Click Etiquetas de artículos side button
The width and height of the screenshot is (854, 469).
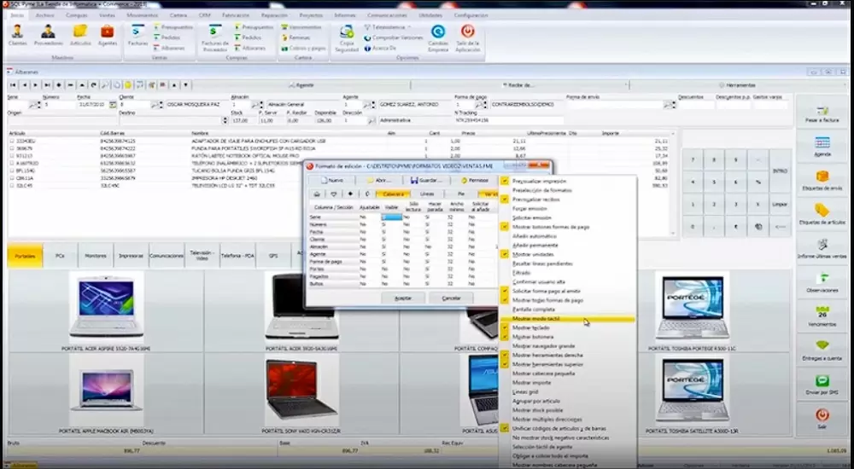point(822,214)
